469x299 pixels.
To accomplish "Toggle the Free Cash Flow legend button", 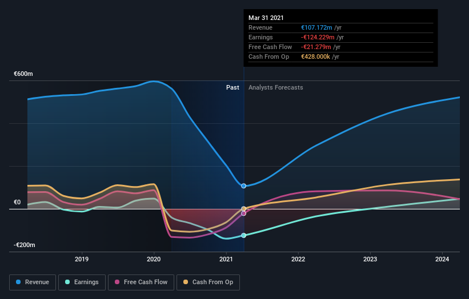I will [141, 282].
